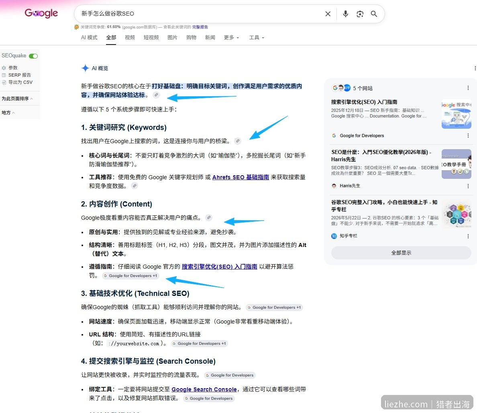Click source link icon after 网站体验达标
Screen dimensions: 477x413
(x=156, y=95)
